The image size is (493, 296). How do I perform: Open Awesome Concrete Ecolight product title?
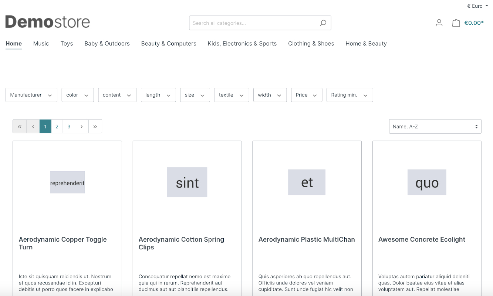tap(422, 239)
